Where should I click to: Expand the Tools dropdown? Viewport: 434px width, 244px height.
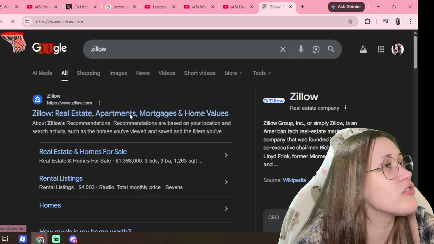pos(262,73)
